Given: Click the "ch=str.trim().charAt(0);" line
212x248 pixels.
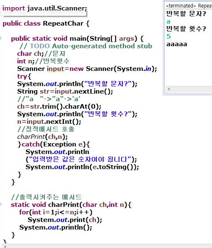Looking at the screenshot, I should [59, 107].
